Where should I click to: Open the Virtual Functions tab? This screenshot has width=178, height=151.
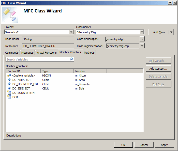(x=47, y=53)
